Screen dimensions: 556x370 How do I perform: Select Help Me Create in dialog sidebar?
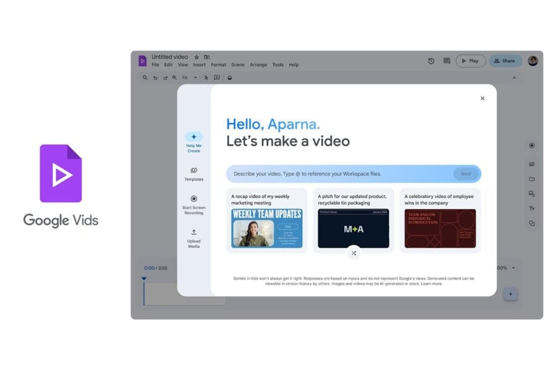click(x=193, y=142)
